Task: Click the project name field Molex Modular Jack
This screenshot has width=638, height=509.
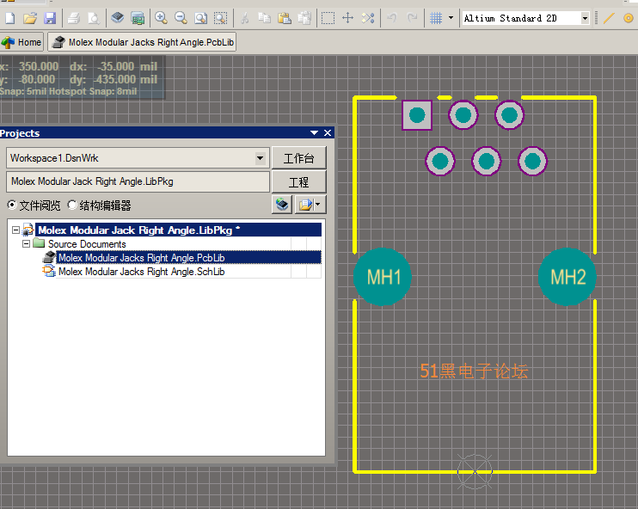Action: tap(138, 181)
